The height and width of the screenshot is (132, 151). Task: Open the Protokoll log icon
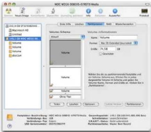[144, 11]
